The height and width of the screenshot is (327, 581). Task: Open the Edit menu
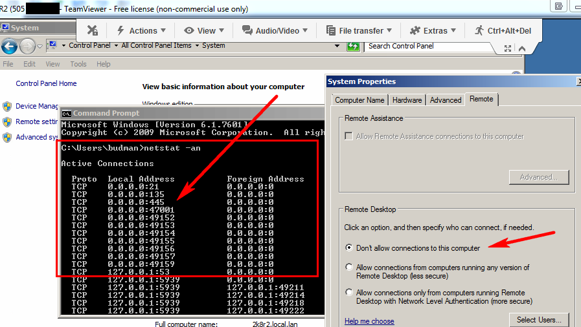coord(29,64)
